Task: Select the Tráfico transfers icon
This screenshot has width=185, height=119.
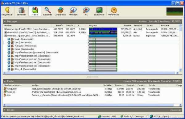Action: (35, 11)
